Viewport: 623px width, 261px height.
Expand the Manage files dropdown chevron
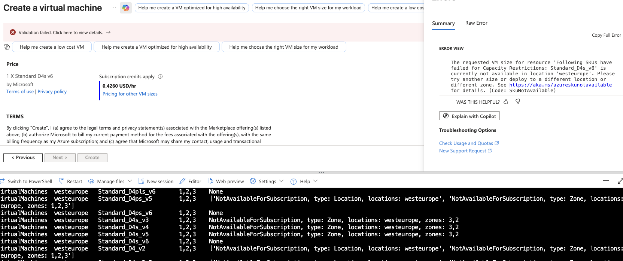(x=130, y=181)
